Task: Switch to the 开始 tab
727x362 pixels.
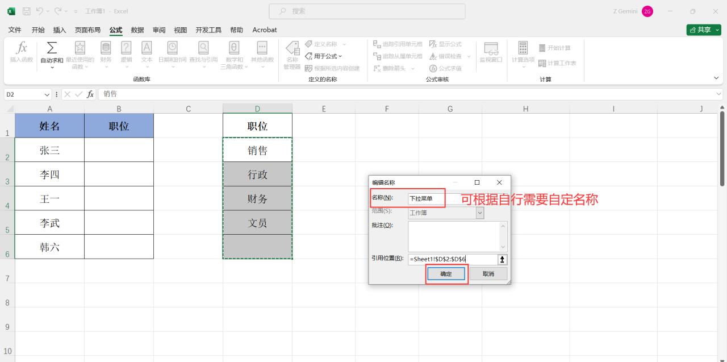Action: (38, 30)
